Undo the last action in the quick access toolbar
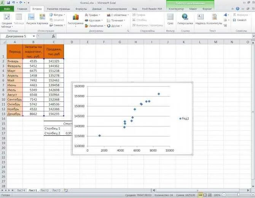 (14, 3)
